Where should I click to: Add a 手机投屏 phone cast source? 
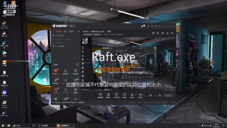[116, 96]
